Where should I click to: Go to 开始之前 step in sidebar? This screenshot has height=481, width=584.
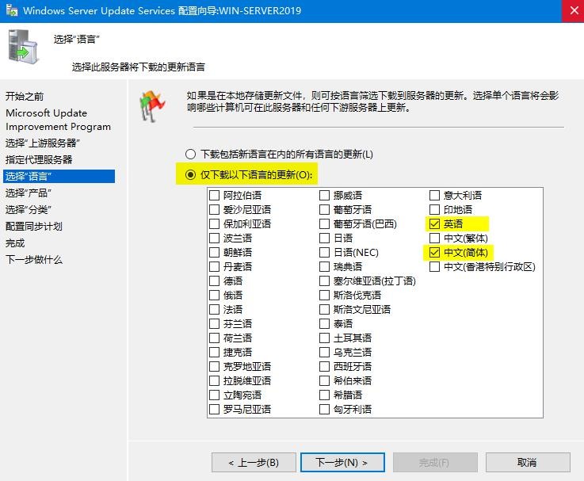(25, 96)
